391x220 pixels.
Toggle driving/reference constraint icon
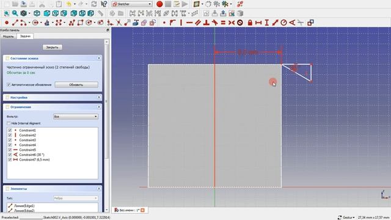click(310, 23)
